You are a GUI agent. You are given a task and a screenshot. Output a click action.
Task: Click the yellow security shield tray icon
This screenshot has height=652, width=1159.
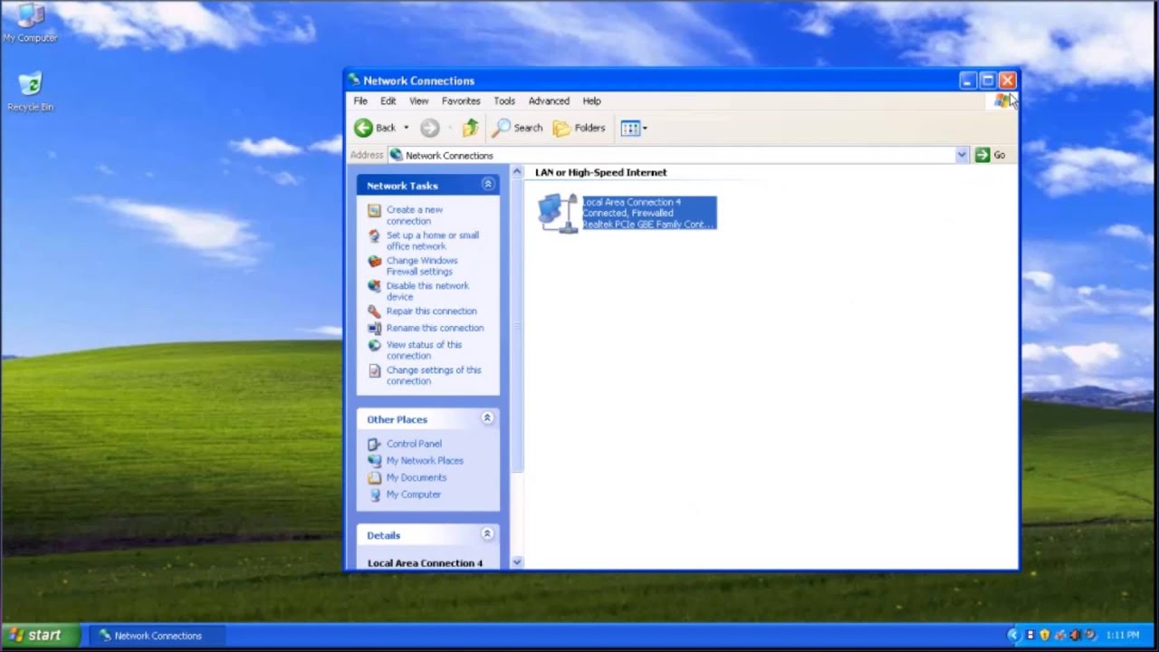(1044, 635)
